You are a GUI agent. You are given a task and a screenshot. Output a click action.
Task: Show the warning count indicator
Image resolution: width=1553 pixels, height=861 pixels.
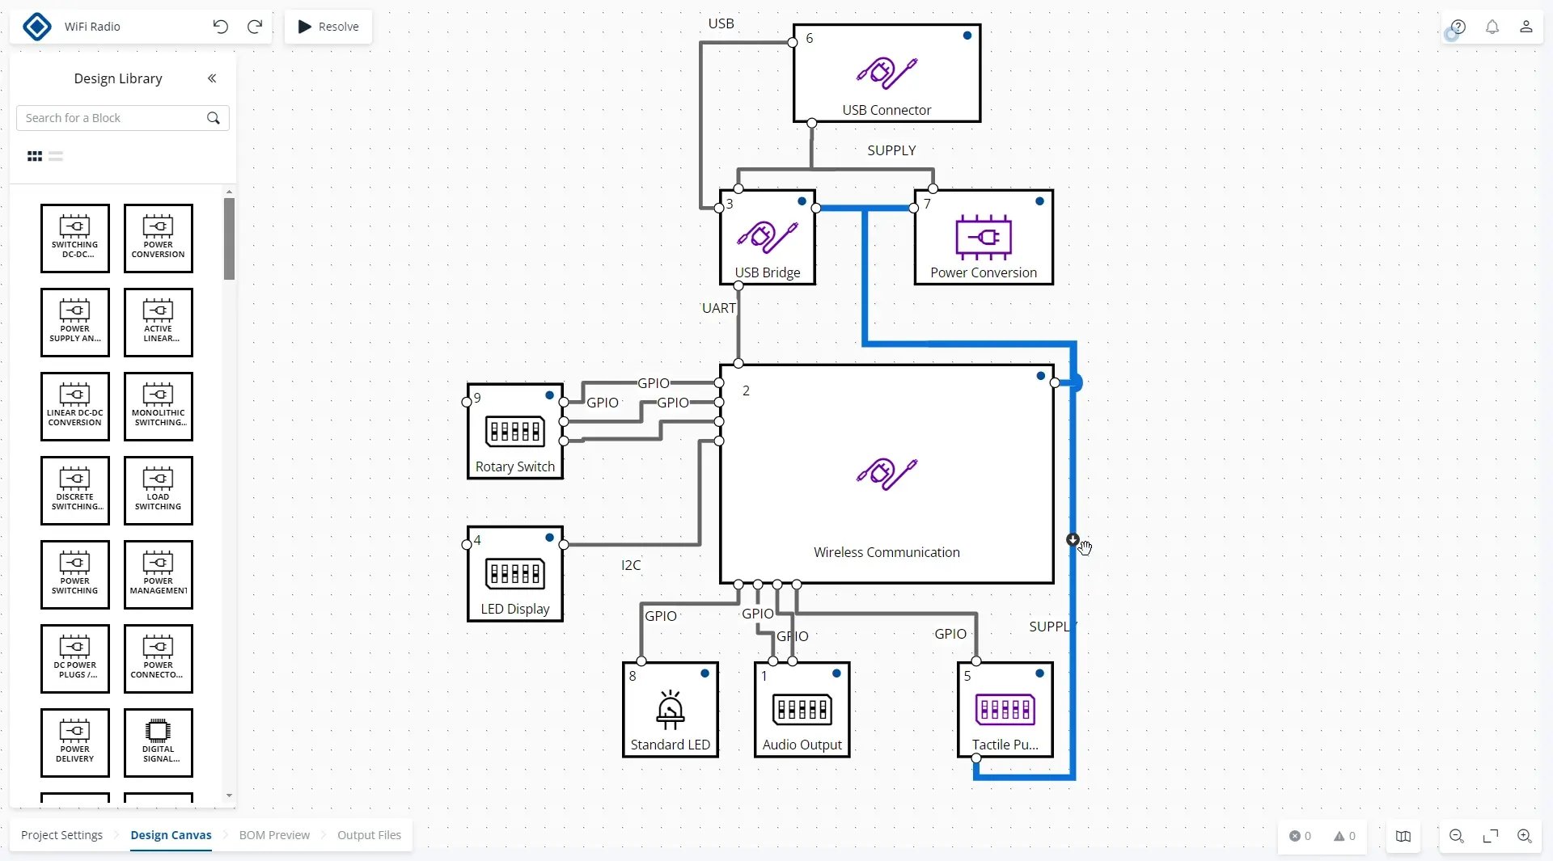tap(1344, 836)
